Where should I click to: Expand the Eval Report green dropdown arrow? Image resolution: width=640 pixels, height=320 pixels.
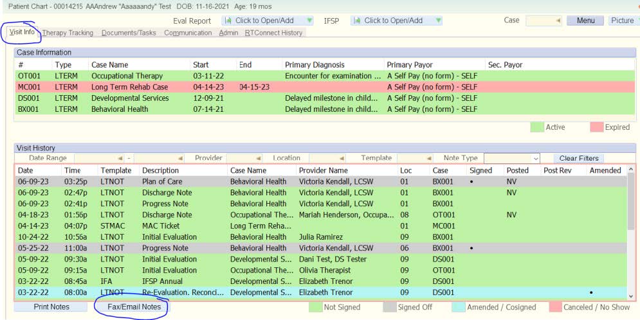click(309, 21)
